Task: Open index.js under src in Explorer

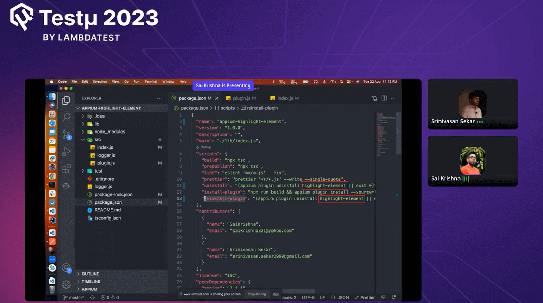Action: [105, 147]
